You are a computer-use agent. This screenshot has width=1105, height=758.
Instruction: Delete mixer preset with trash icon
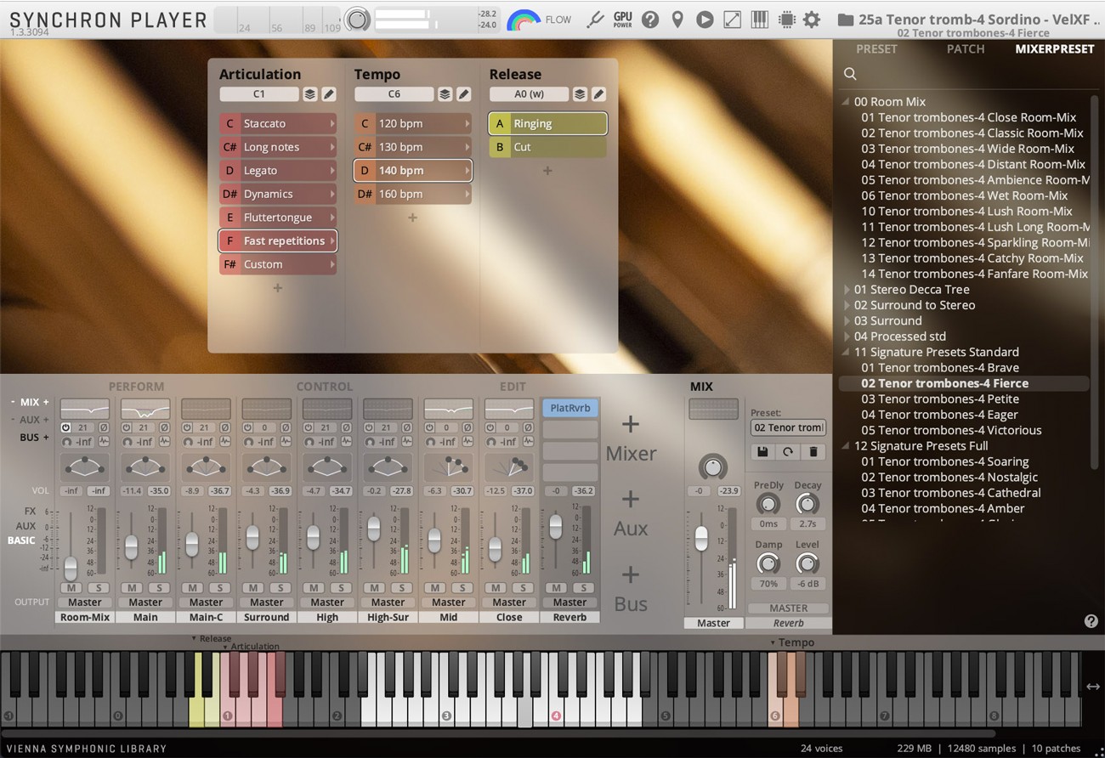813,452
